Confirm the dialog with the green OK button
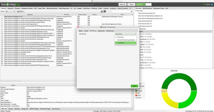The height and width of the screenshot is (112, 214). coord(134,86)
